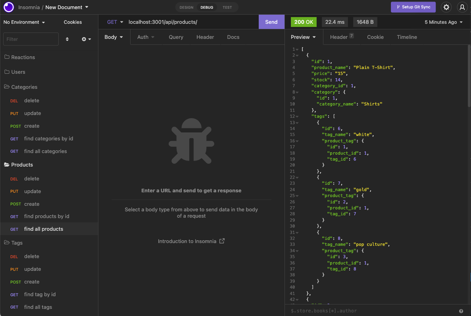Select find tag by id request

point(49,295)
